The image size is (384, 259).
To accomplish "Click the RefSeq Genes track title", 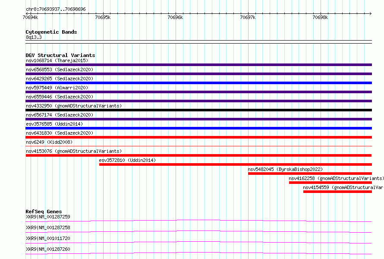I will point(44,212).
